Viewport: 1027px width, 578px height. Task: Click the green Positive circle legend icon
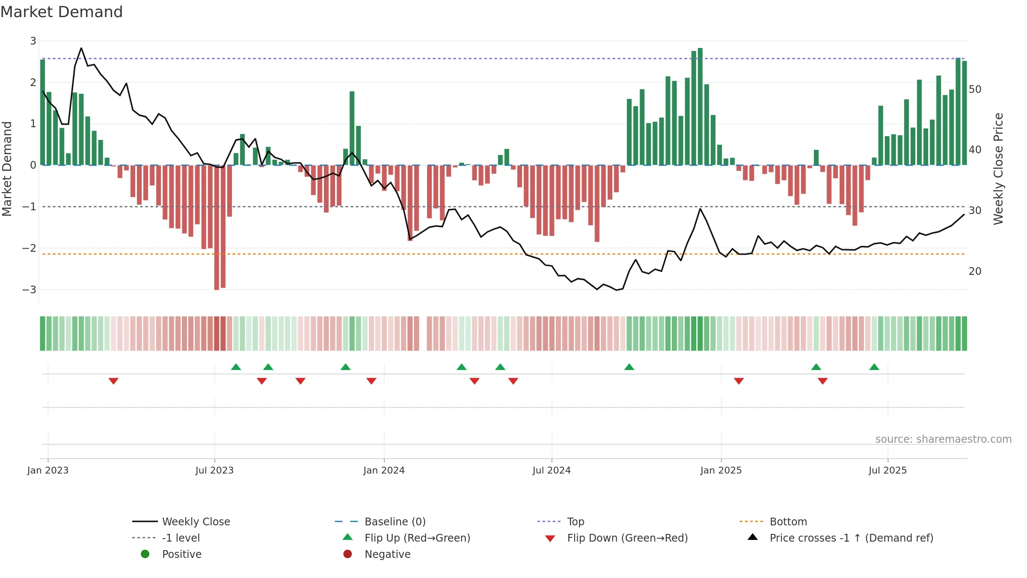(x=145, y=554)
